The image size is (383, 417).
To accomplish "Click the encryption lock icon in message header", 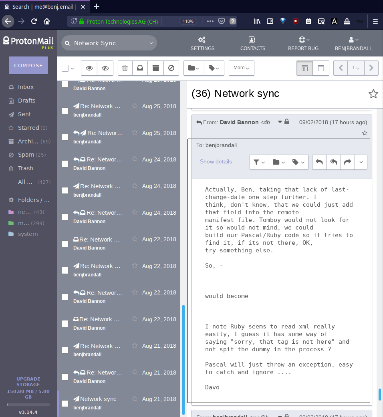I will 286,122.
